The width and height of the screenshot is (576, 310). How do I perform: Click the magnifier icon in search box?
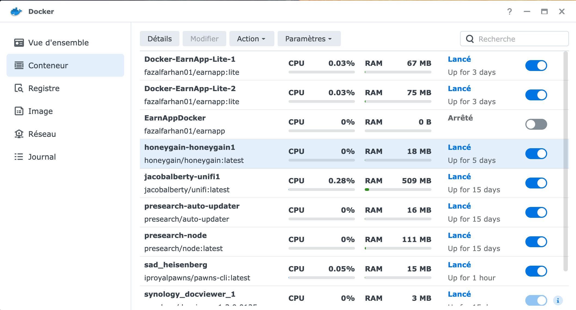tap(470, 39)
